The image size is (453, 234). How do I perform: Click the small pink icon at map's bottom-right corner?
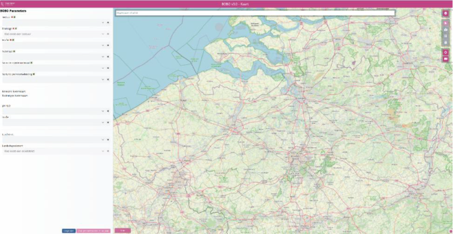tap(451, 232)
